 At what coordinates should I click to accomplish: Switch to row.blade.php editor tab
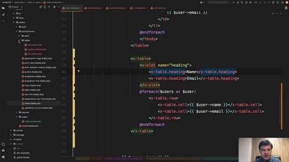(x=139, y=8)
